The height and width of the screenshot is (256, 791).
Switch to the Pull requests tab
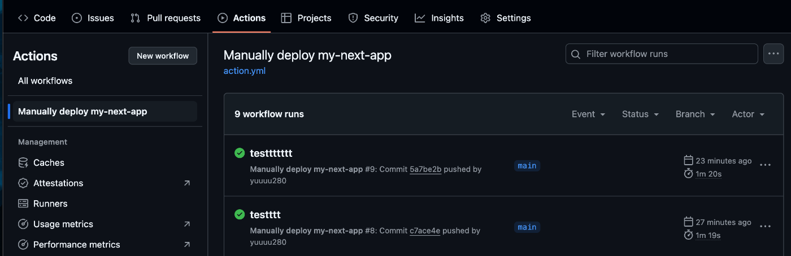pyautogui.click(x=166, y=18)
